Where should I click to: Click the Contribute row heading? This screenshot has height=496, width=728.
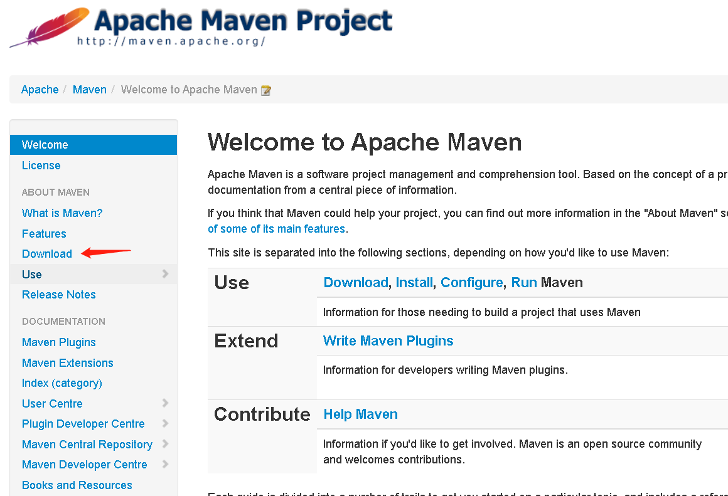click(x=262, y=414)
